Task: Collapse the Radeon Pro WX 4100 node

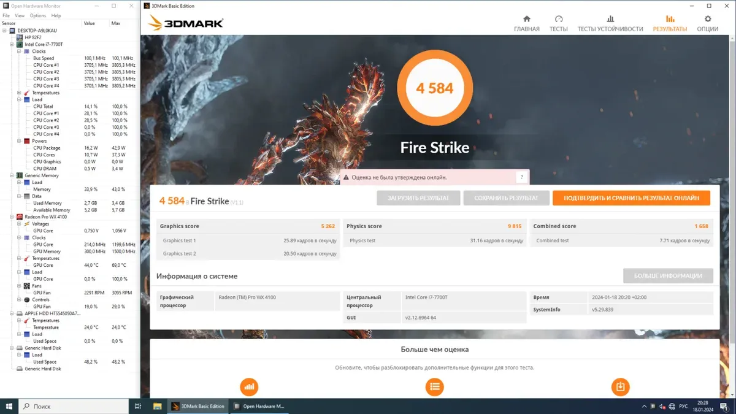Action: [x=12, y=217]
